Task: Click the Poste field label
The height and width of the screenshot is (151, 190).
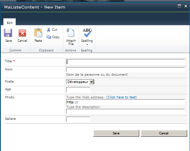Action: (9, 81)
